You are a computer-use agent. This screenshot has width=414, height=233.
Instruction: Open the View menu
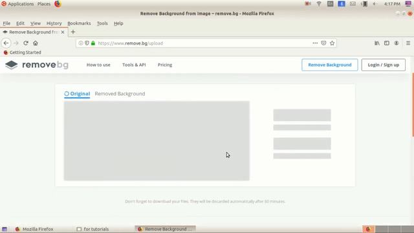tap(36, 23)
